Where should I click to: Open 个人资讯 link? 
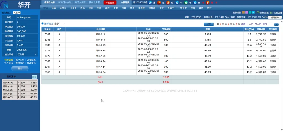click(x=9, y=63)
